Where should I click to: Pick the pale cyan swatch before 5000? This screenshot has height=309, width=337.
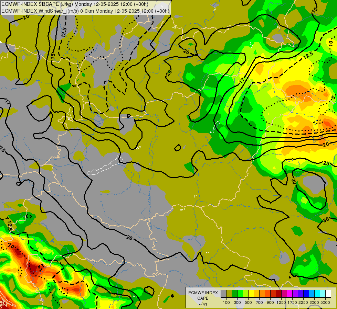coord(323,294)
